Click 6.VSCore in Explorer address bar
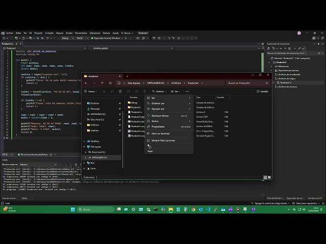The image size is (326, 244). [x=176, y=83]
